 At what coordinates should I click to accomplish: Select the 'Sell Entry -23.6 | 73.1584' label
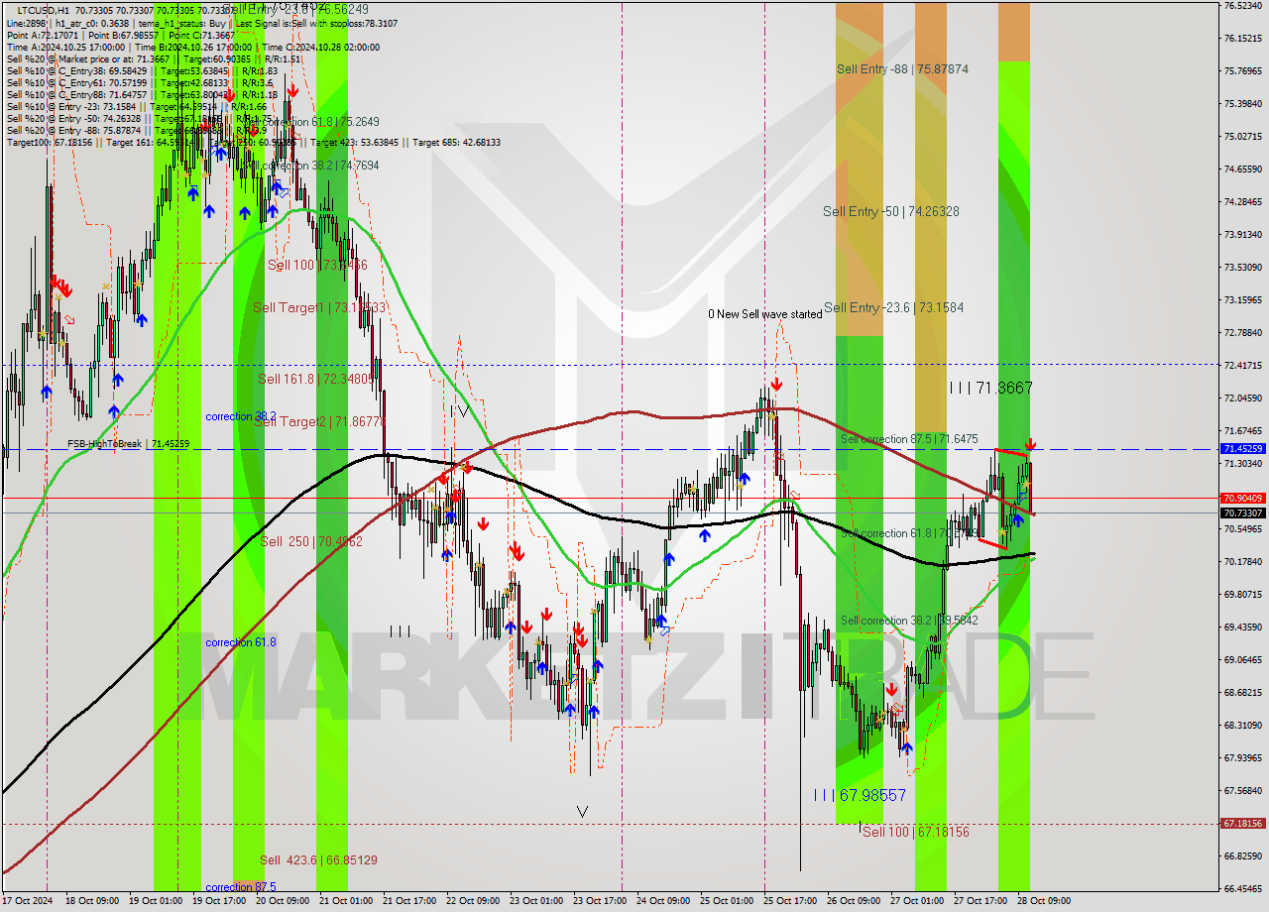click(893, 307)
